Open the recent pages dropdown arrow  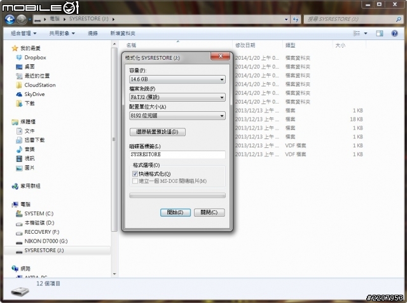click(x=30, y=19)
